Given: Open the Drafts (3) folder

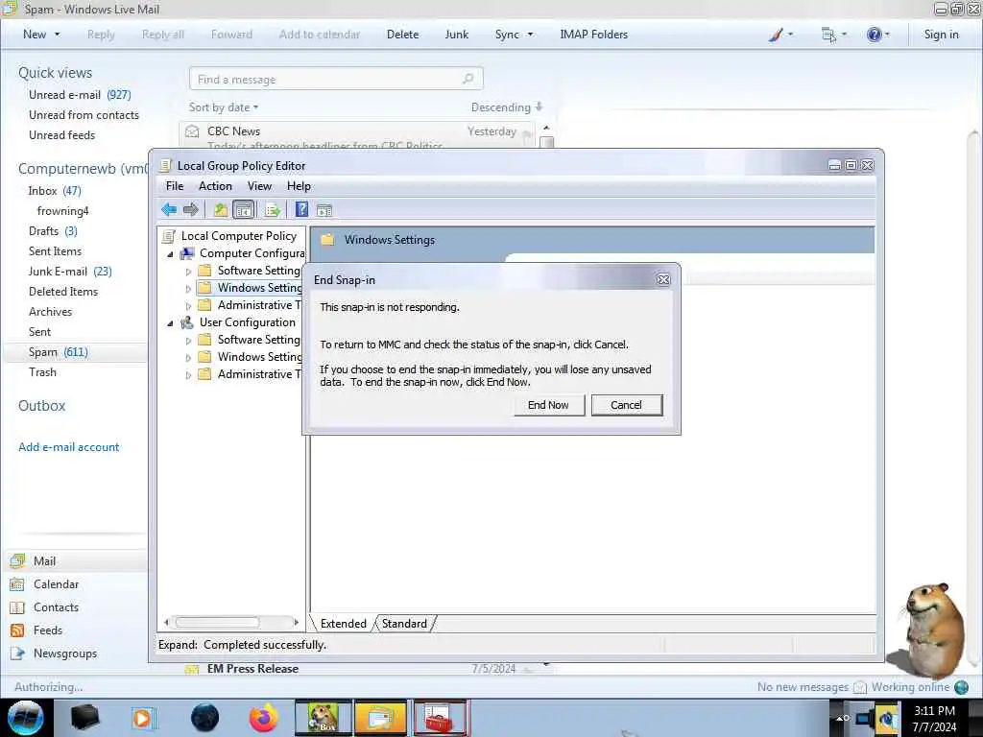Looking at the screenshot, I should tap(53, 231).
